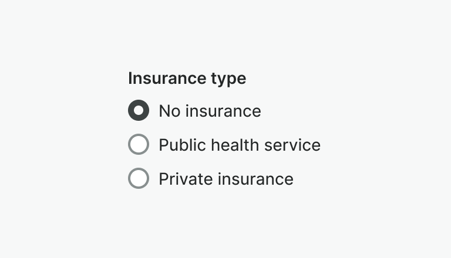Click the word 'Private' in the options

click(180, 179)
